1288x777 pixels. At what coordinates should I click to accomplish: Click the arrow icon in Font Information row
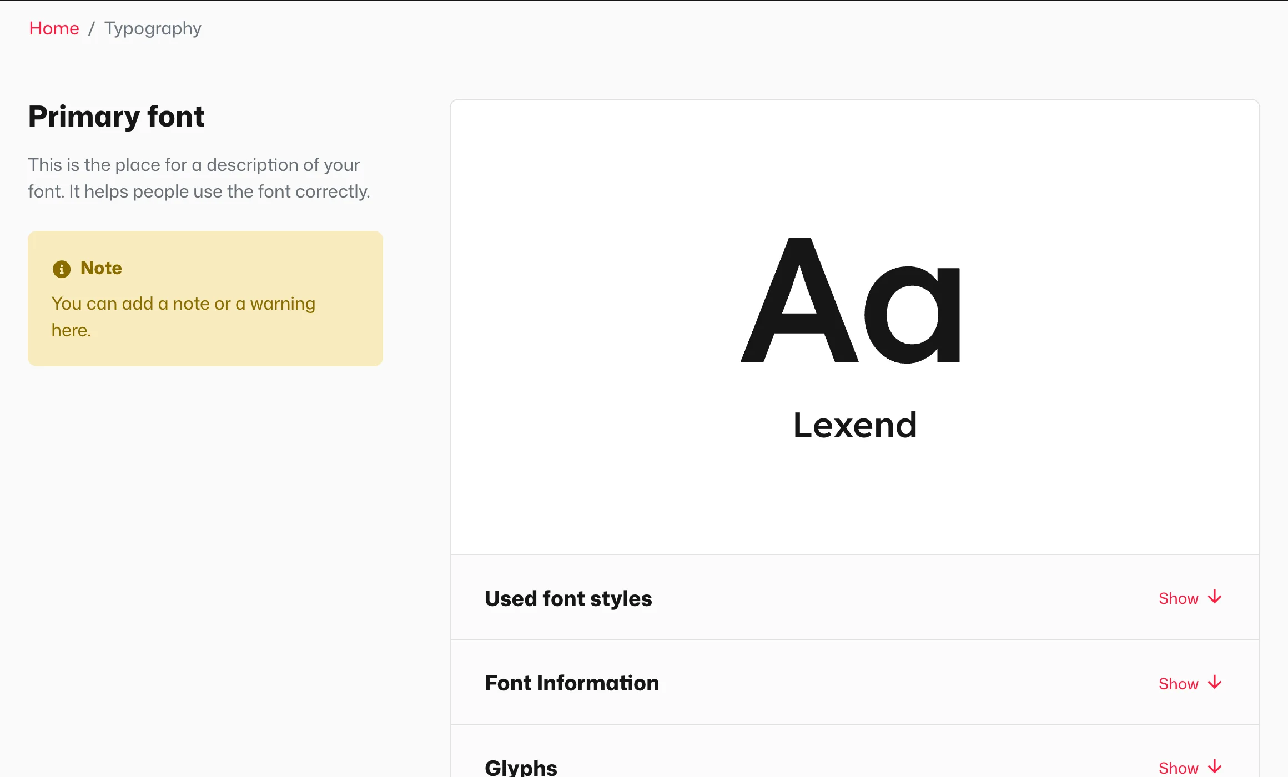click(x=1215, y=683)
